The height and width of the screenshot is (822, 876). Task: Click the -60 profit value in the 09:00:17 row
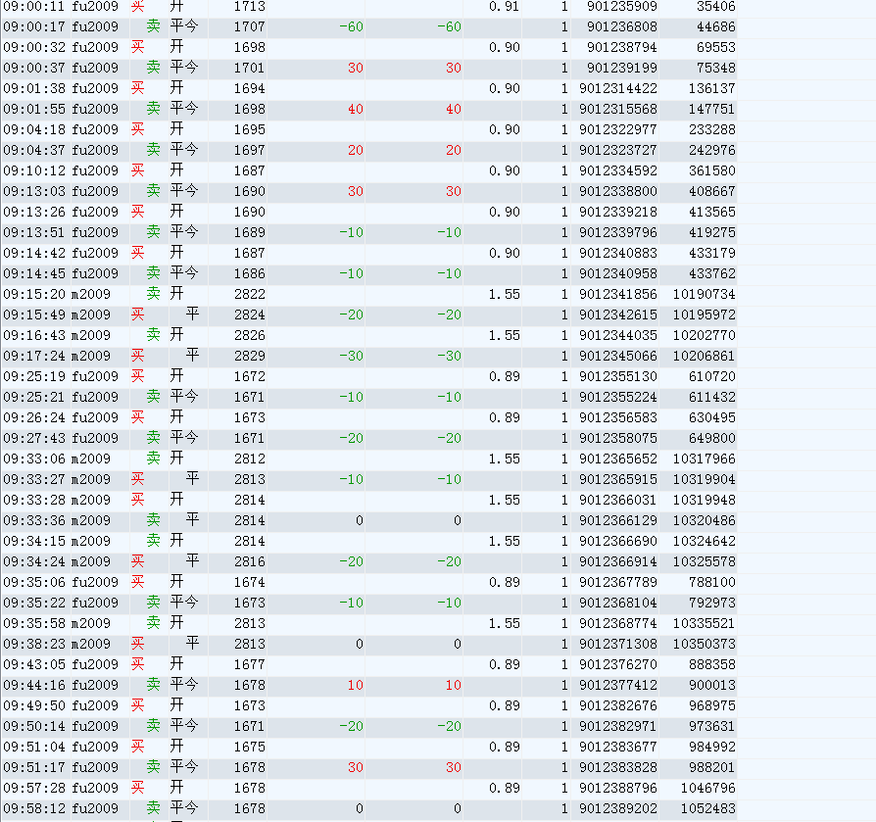pyautogui.click(x=350, y=26)
